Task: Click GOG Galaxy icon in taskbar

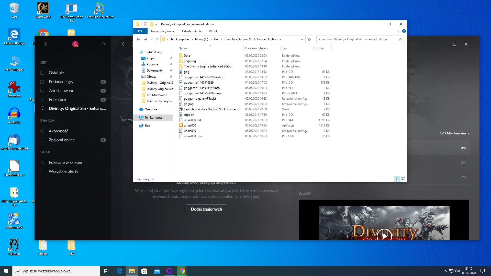Action: pos(170,271)
